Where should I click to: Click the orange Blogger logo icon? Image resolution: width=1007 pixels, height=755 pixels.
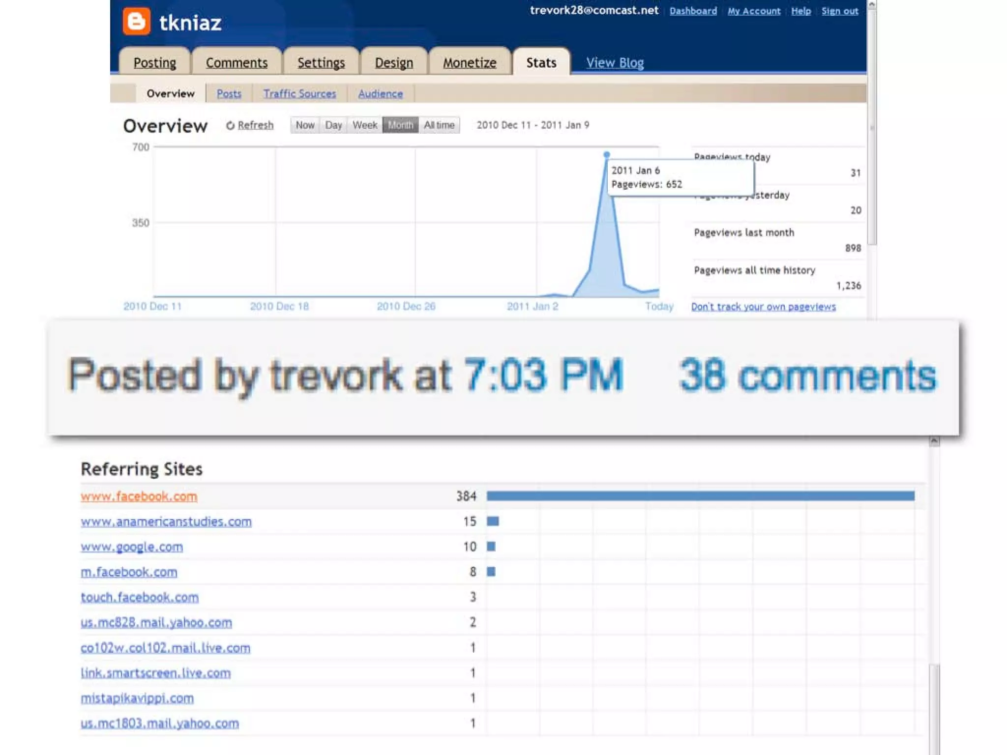[136, 22]
